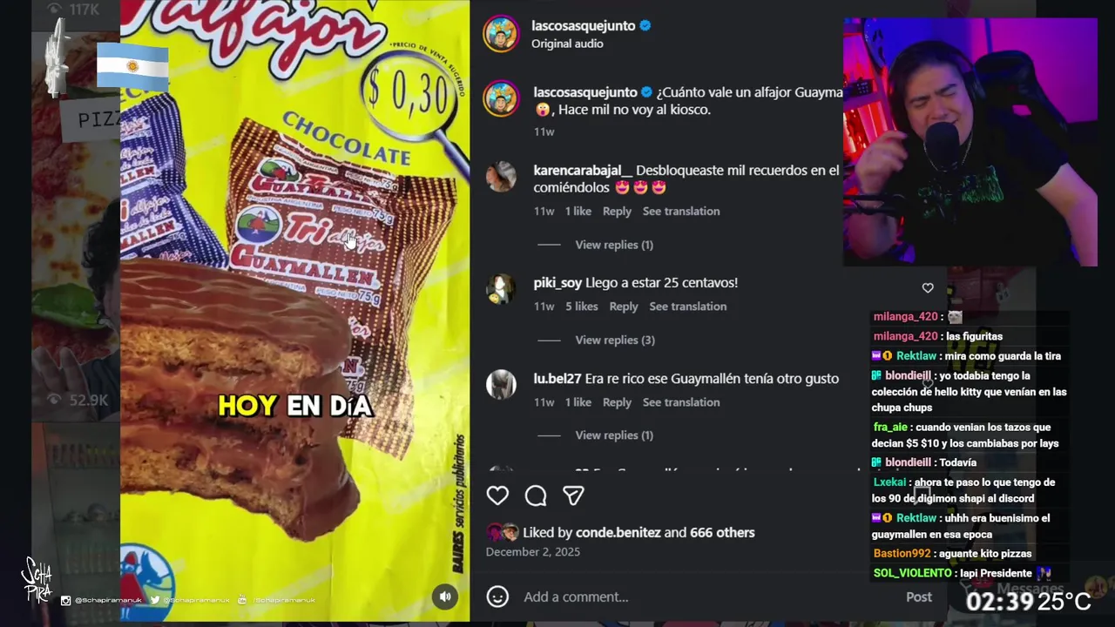The width and height of the screenshot is (1115, 627).
Task: Submit the comment using the Post button
Action: tap(919, 597)
